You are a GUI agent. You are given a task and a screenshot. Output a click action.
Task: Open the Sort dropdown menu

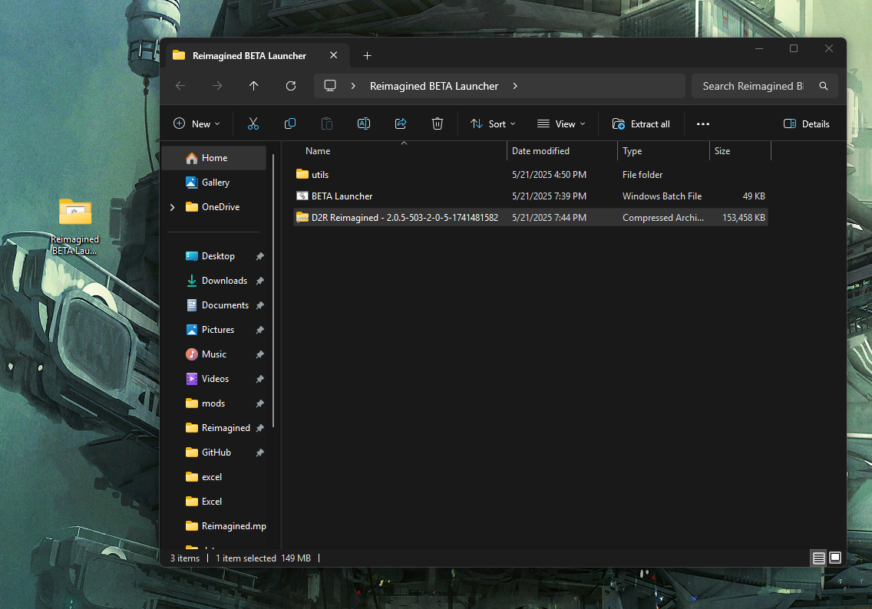(x=494, y=124)
